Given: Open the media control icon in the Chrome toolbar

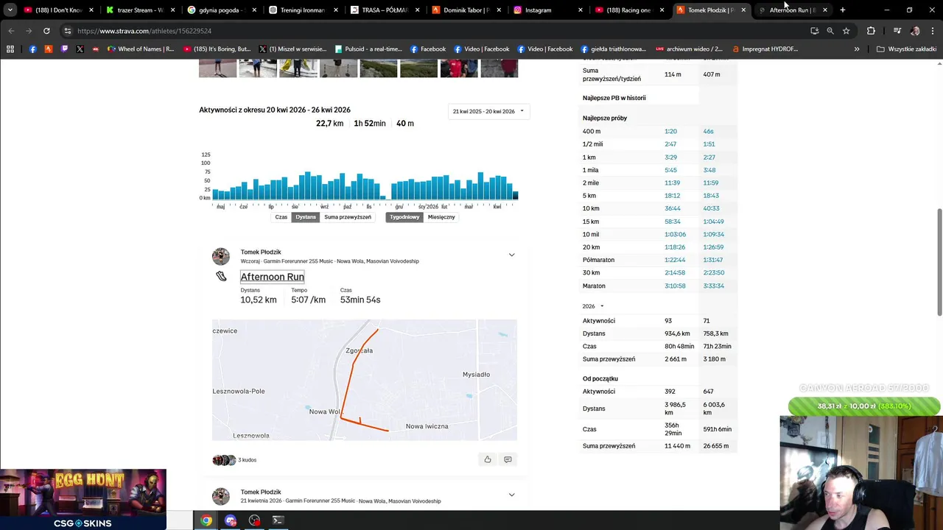Looking at the screenshot, I should pos(897,31).
